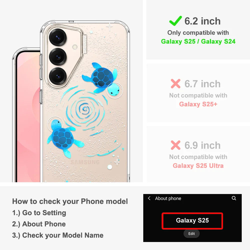Click the green checkmark beside 6.2 inch

[x=175, y=21]
